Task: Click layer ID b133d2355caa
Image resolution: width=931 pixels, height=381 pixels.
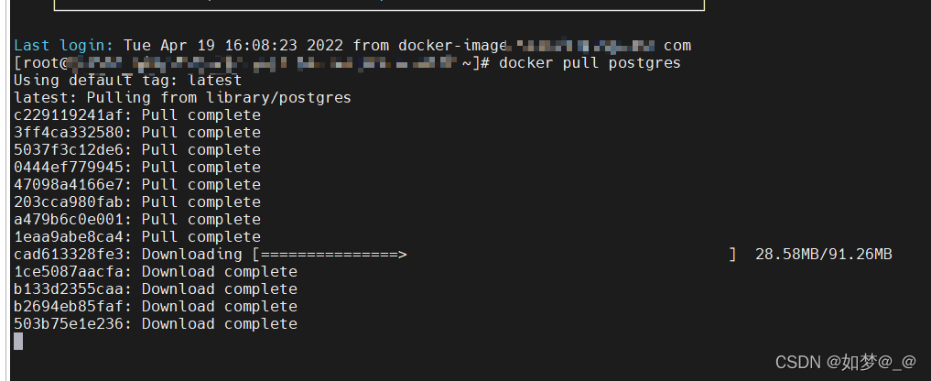Action: click(x=69, y=289)
